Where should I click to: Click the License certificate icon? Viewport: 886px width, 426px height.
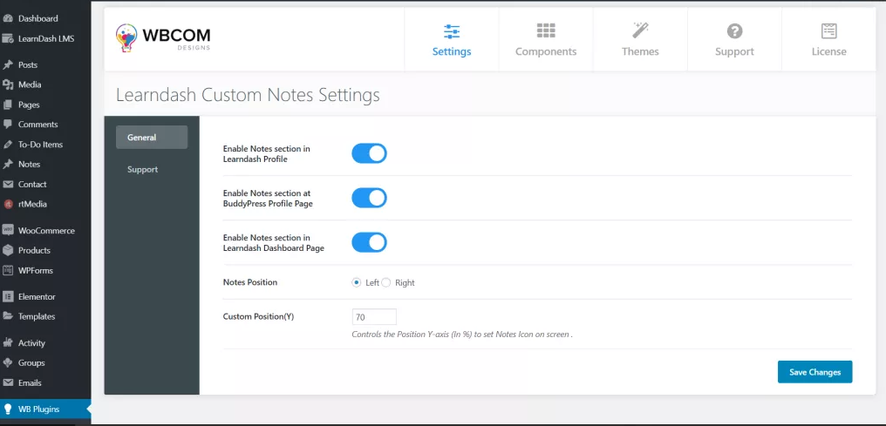coord(829,30)
